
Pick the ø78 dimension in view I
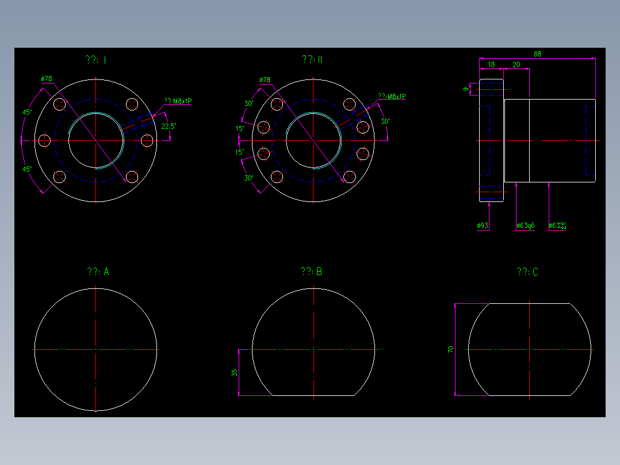coord(47,79)
